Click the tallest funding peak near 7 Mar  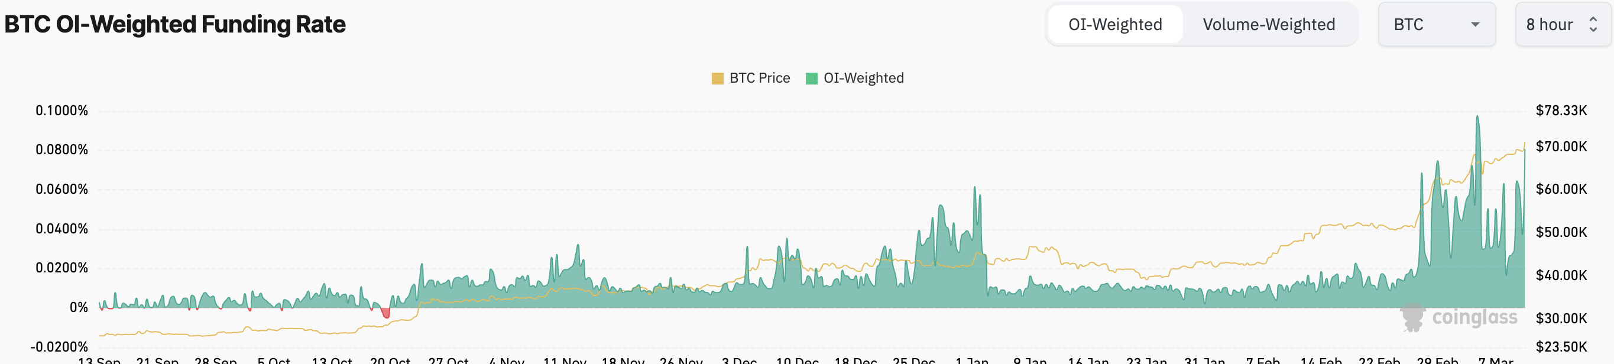coord(1477,119)
